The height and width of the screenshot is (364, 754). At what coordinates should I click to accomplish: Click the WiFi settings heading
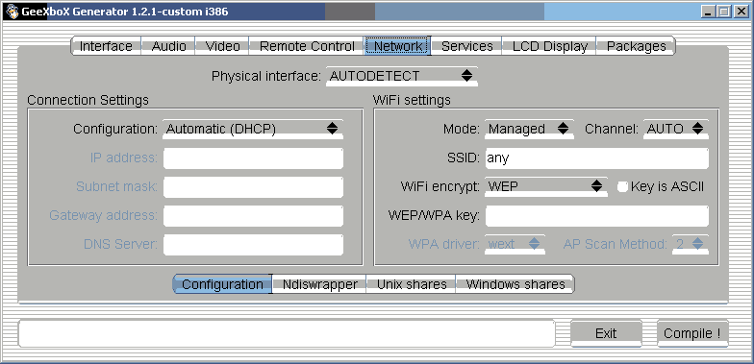[x=412, y=100]
